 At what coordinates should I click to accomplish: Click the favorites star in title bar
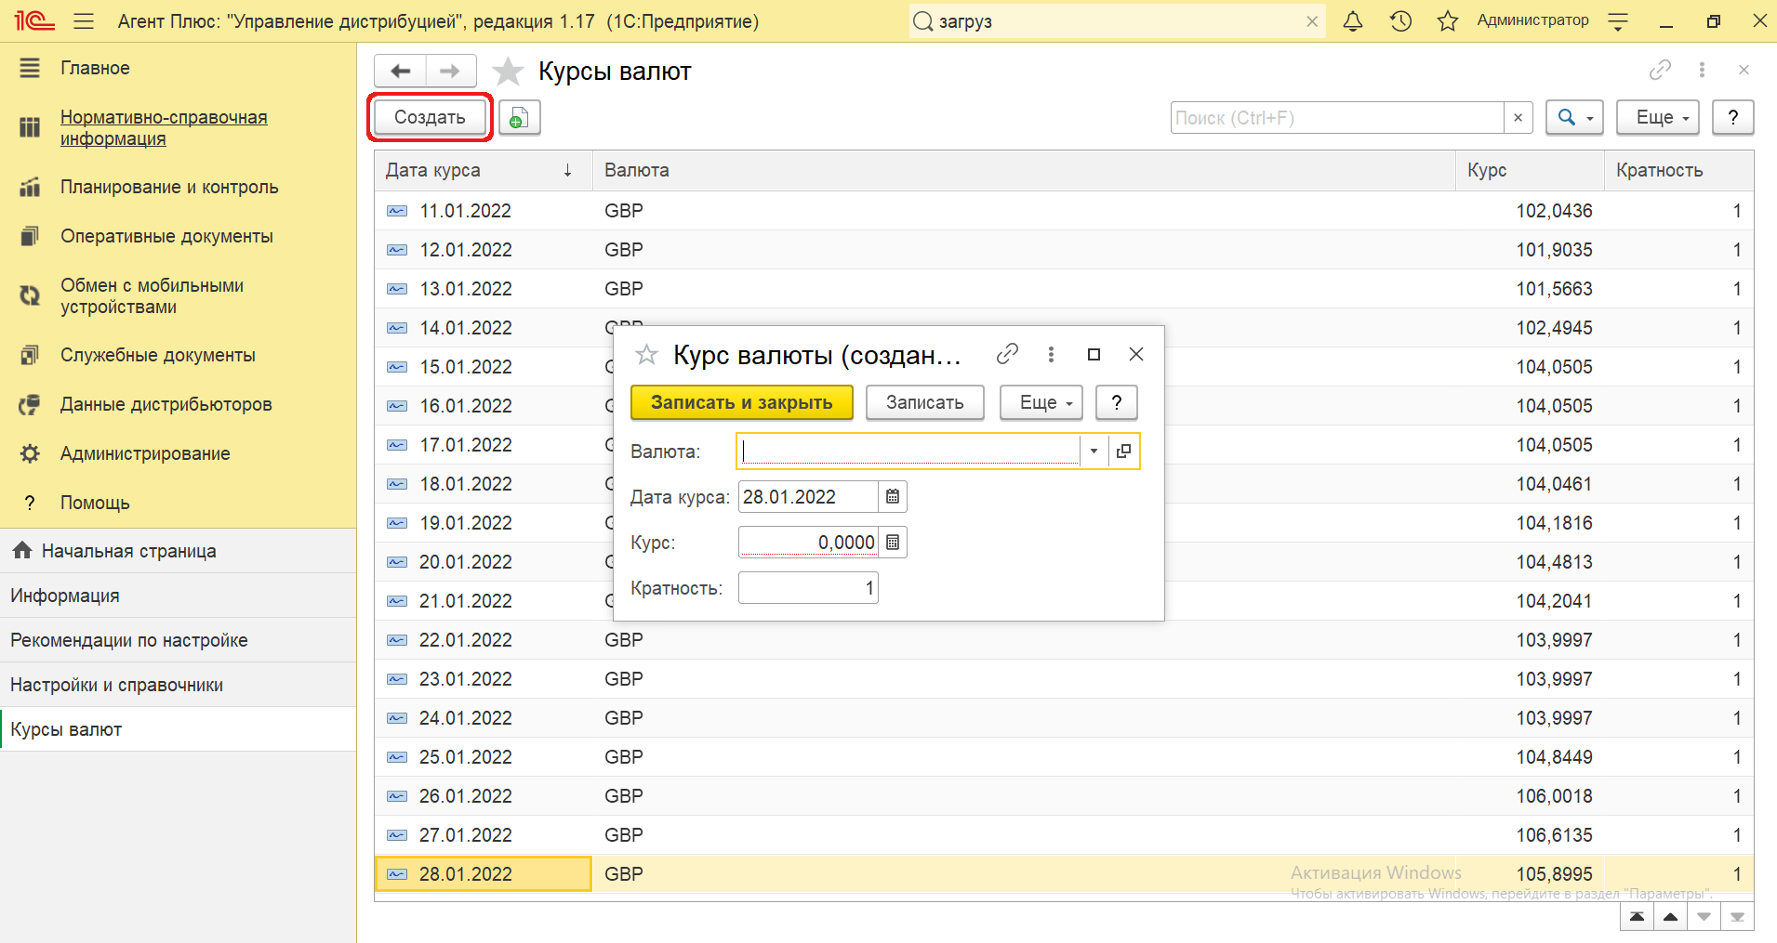coord(1447,20)
